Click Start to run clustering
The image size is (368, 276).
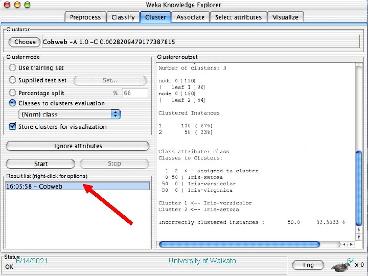[40, 164]
